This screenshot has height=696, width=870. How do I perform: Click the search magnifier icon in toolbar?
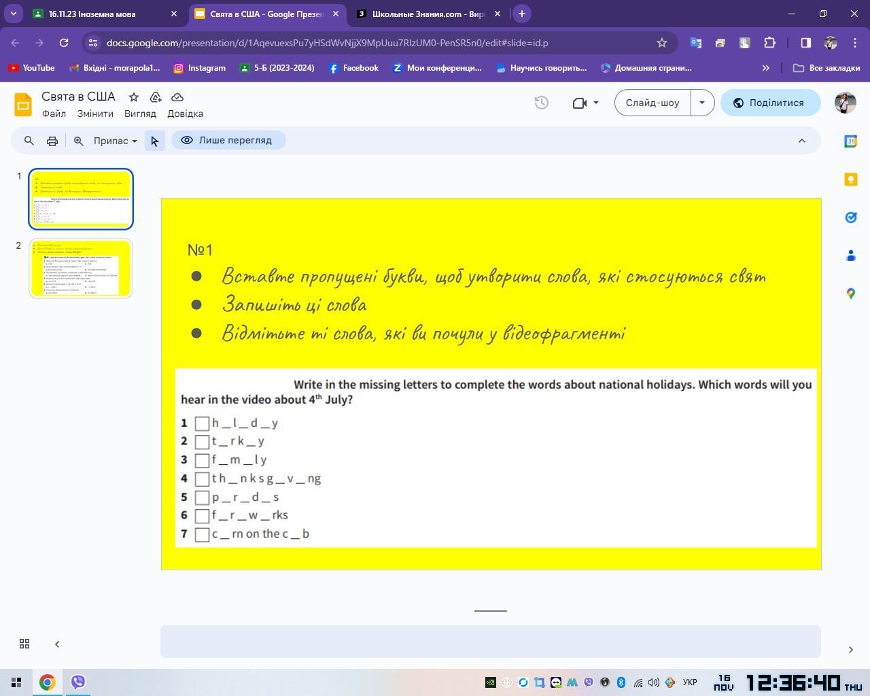(29, 141)
